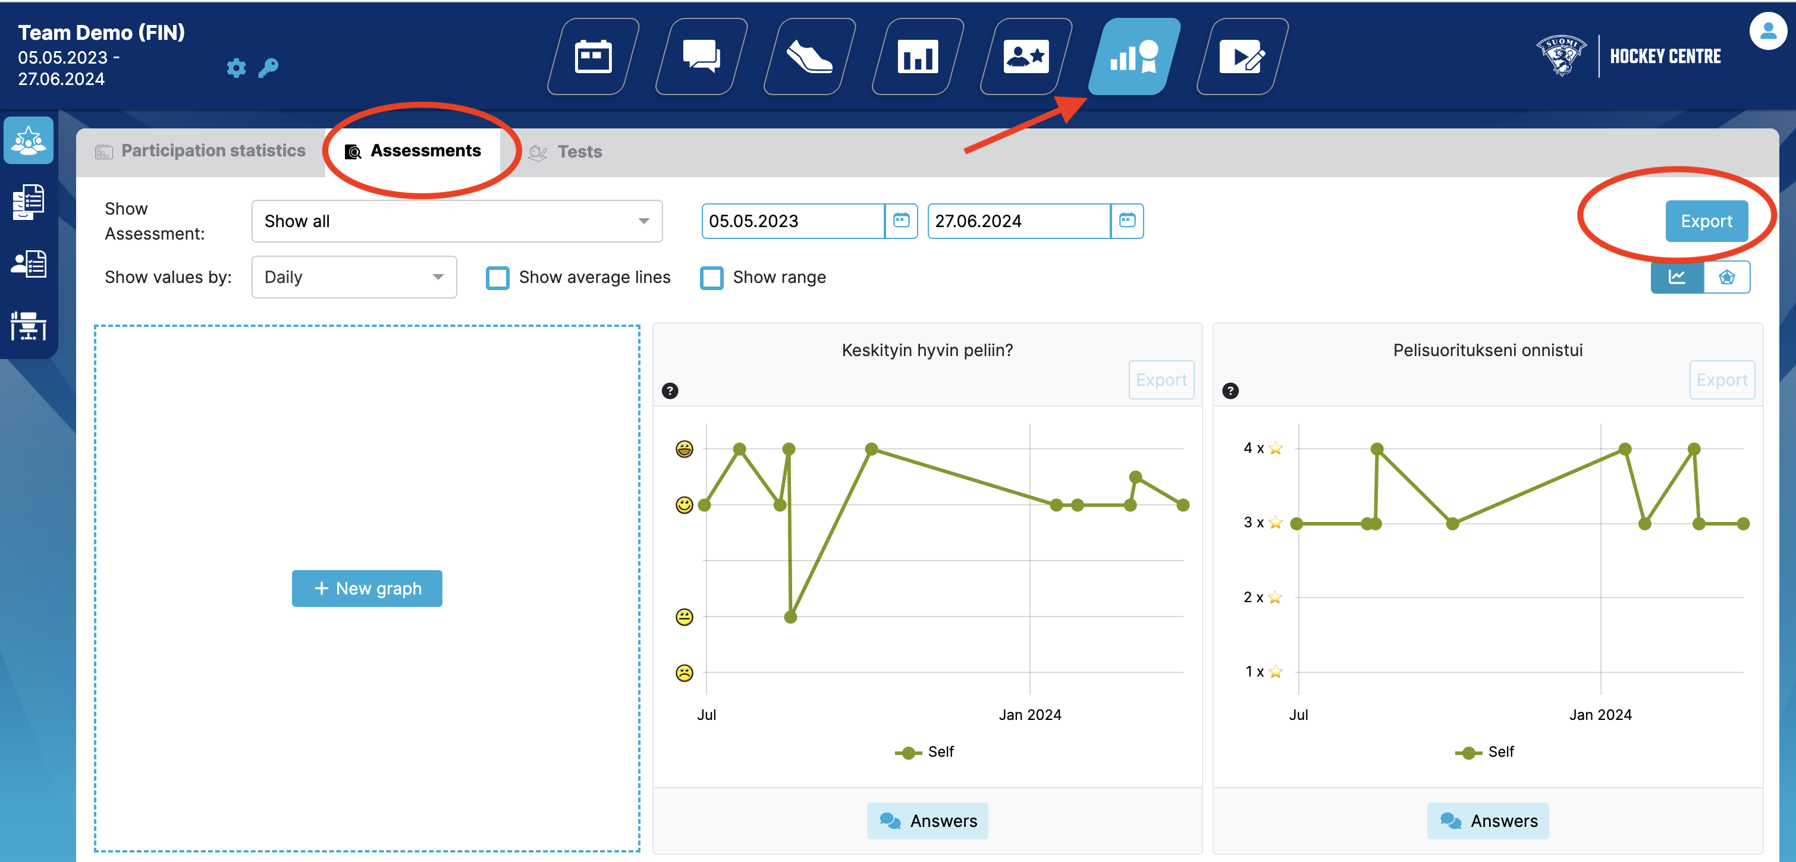Viewport: 1796px width, 862px height.
Task: Export the Keskityin hyvin peliin graph
Action: click(1161, 380)
